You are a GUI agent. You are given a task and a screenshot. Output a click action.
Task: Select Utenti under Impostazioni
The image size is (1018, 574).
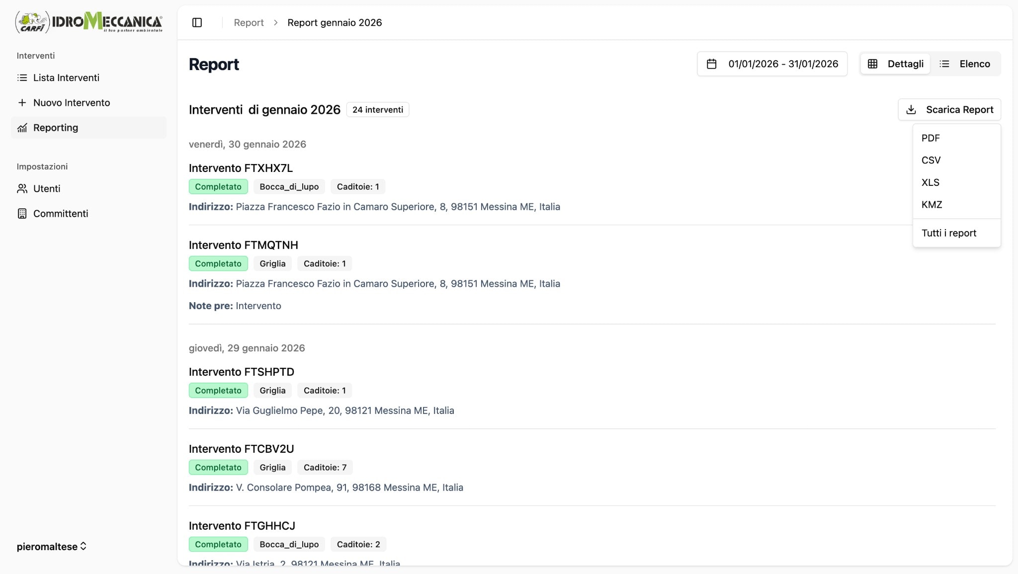click(x=47, y=188)
